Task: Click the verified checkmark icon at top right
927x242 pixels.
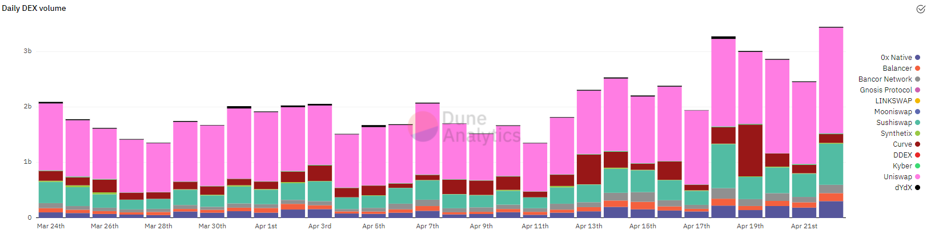Action: click(x=920, y=9)
